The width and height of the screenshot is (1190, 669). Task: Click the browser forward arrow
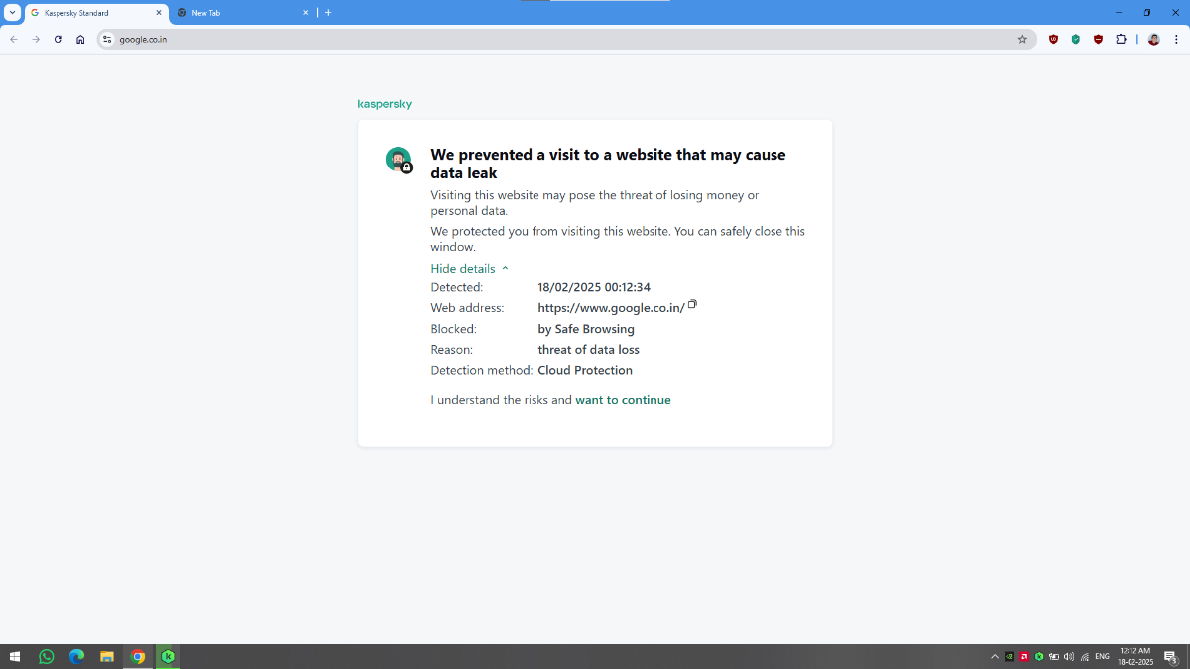pos(36,39)
